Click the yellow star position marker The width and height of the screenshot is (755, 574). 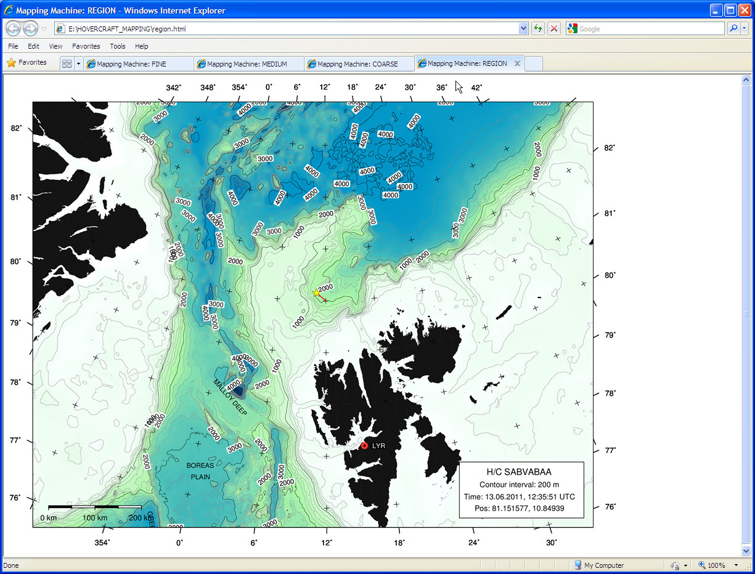click(317, 293)
